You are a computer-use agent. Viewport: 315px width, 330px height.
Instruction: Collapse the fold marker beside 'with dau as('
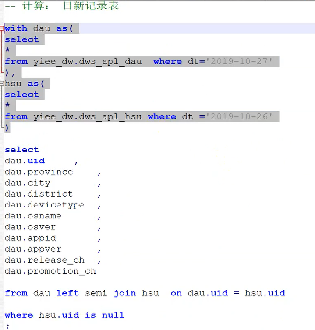click(x=2, y=28)
